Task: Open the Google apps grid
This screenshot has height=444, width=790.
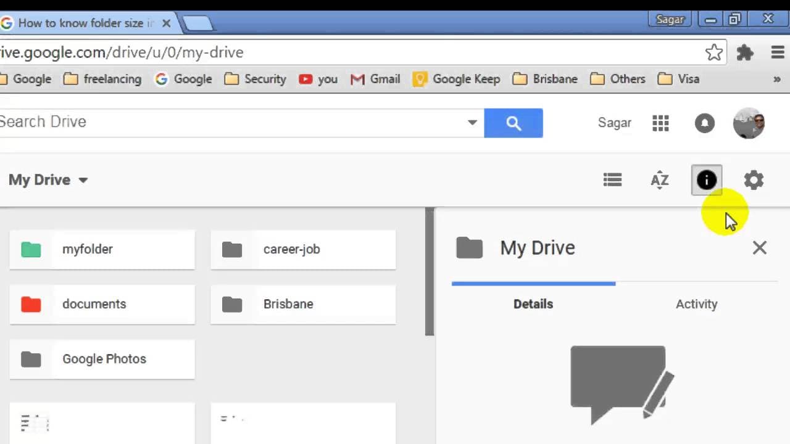Action: (x=660, y=123)
